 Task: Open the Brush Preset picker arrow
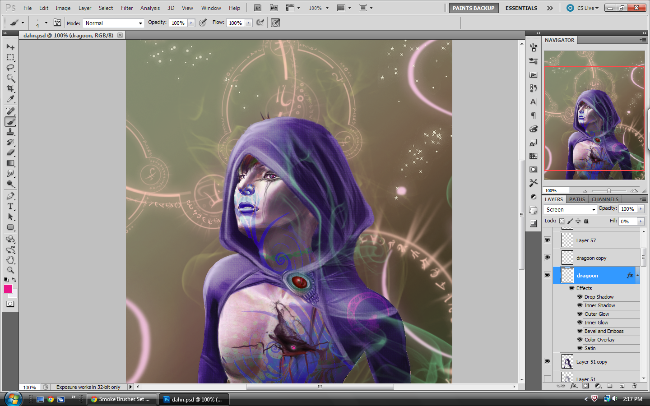tap(46, 23)
